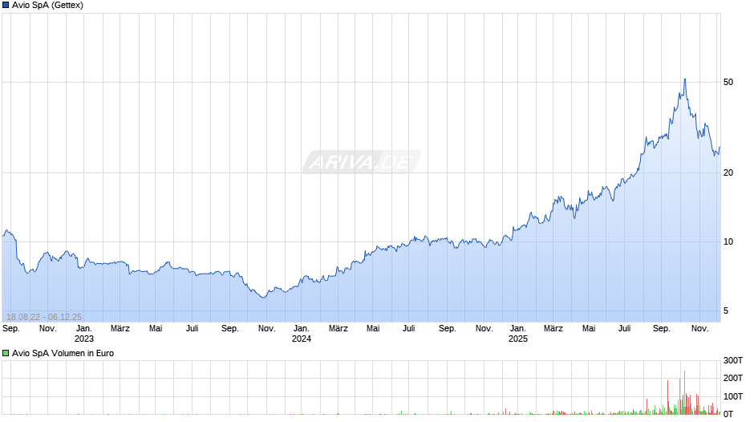Click the green legend square for Volumen
754x422 pixels.
(6, 353)
